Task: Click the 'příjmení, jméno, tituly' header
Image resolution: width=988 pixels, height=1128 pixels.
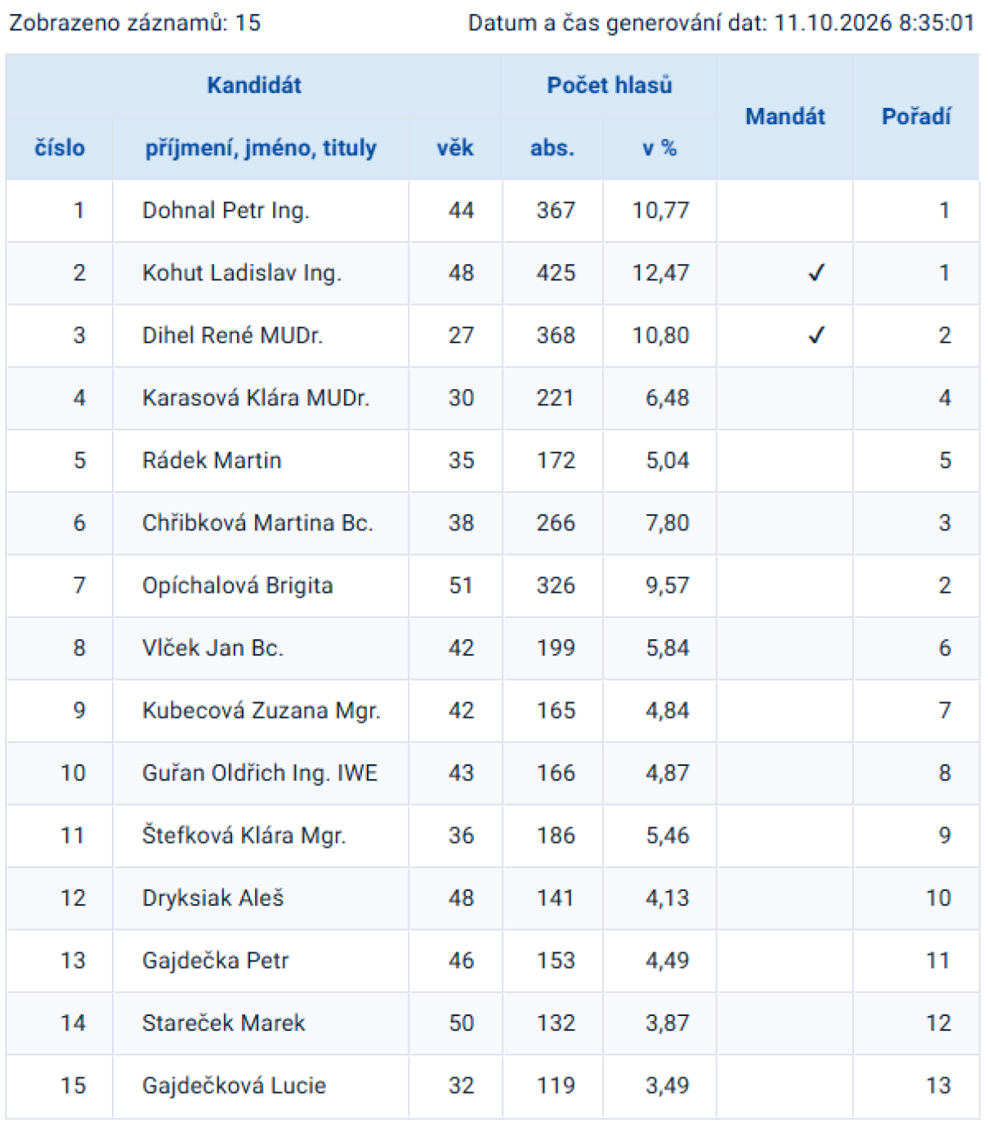Action: (261, 148)
